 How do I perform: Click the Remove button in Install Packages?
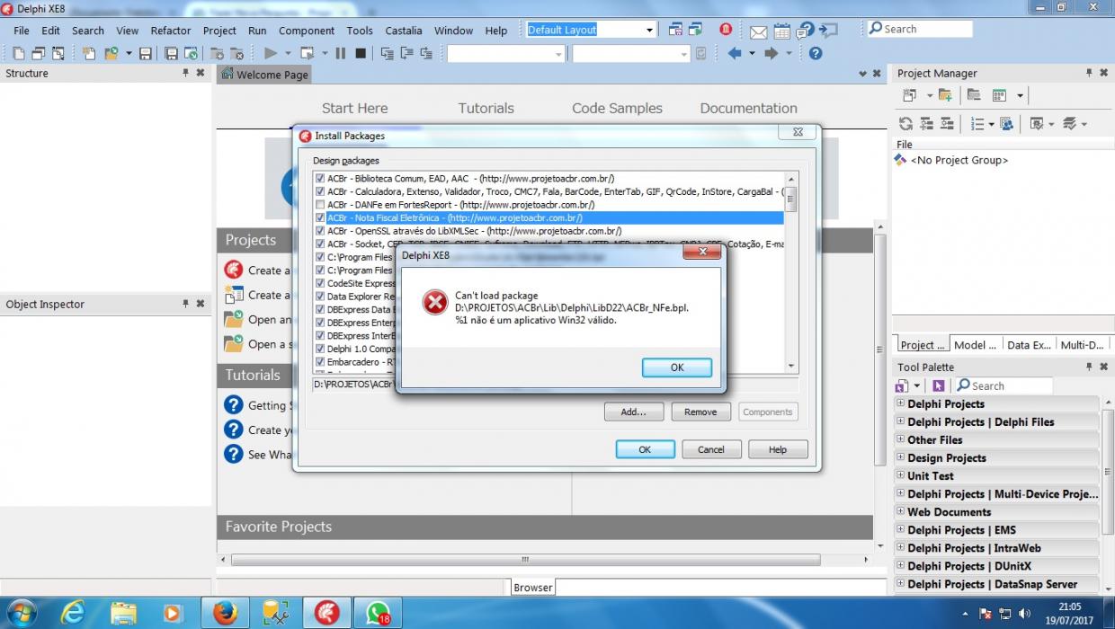[x=700, y=412]
